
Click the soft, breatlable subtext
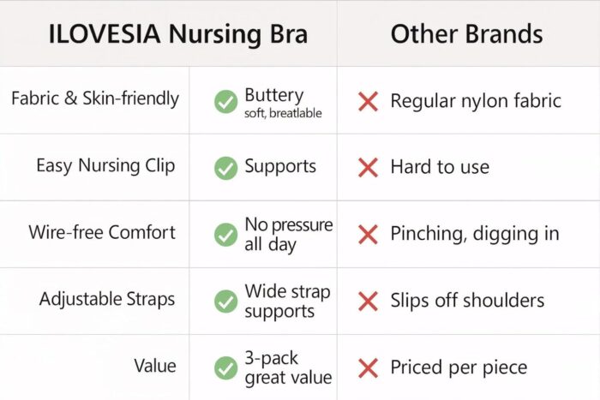click(283, 113)
